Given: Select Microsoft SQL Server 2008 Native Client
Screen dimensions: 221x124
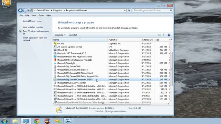Looking at the screenshot, I should pos(111,73).
